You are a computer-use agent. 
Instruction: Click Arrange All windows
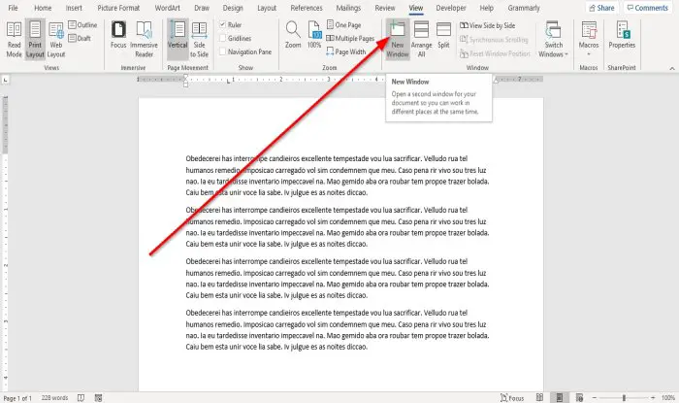pos(421,40)
